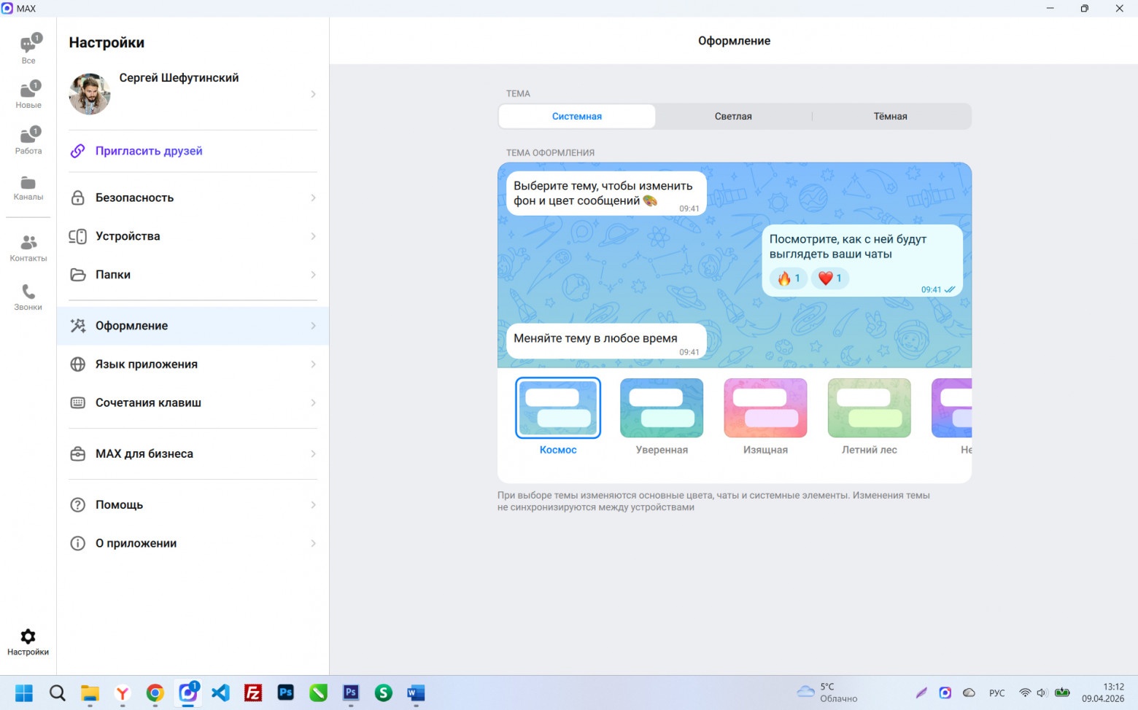Open Microsoft Word from the taskbar
This screenshot has width=1138, height=710.
click(416, 693)
